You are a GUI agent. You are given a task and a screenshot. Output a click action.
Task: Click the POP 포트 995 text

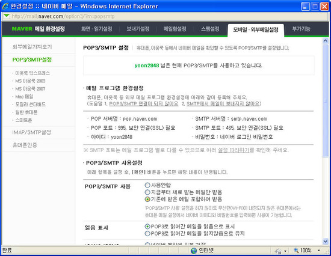133,128
